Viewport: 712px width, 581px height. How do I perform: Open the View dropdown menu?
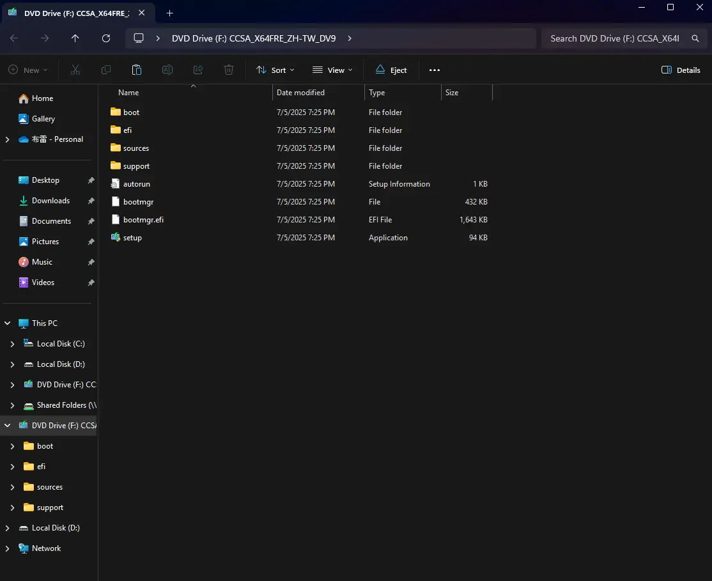click(x=332, y=70)
